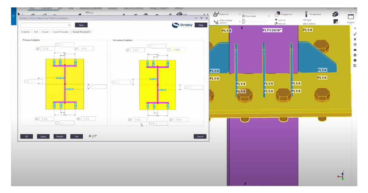Activate the Polygon cut tool
Image resolution: width=368 pixels, height=193 pixels.
pos(286,14)
